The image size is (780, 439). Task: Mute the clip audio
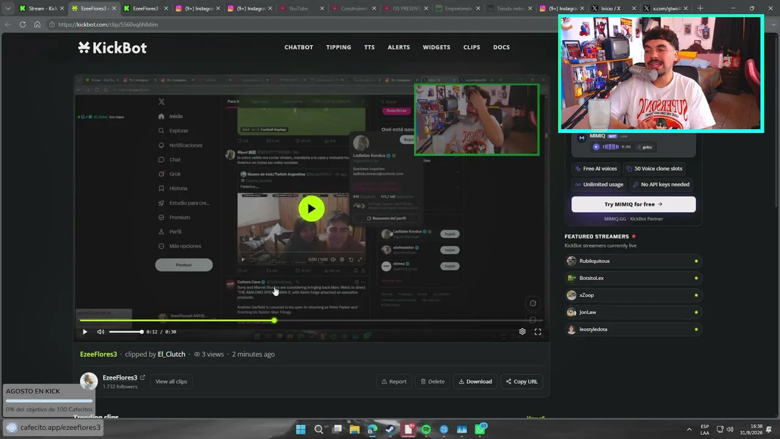101,332
